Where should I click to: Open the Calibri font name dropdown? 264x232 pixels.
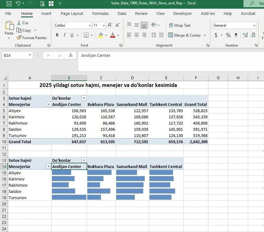[90, 26]
